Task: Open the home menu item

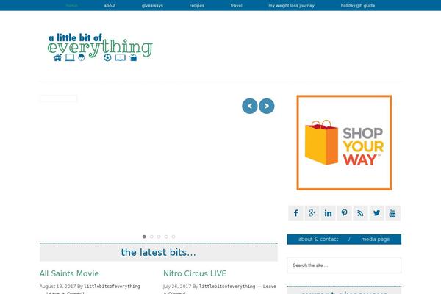Action: point(72,5)
